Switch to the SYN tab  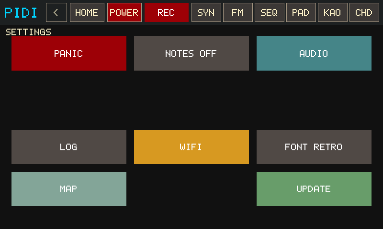(x=206, y=12)
